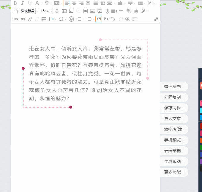The width and height of the screenshot is (202, 192).
Task: Toggle strikethrough formatting
Action: [x=57, y=11]
